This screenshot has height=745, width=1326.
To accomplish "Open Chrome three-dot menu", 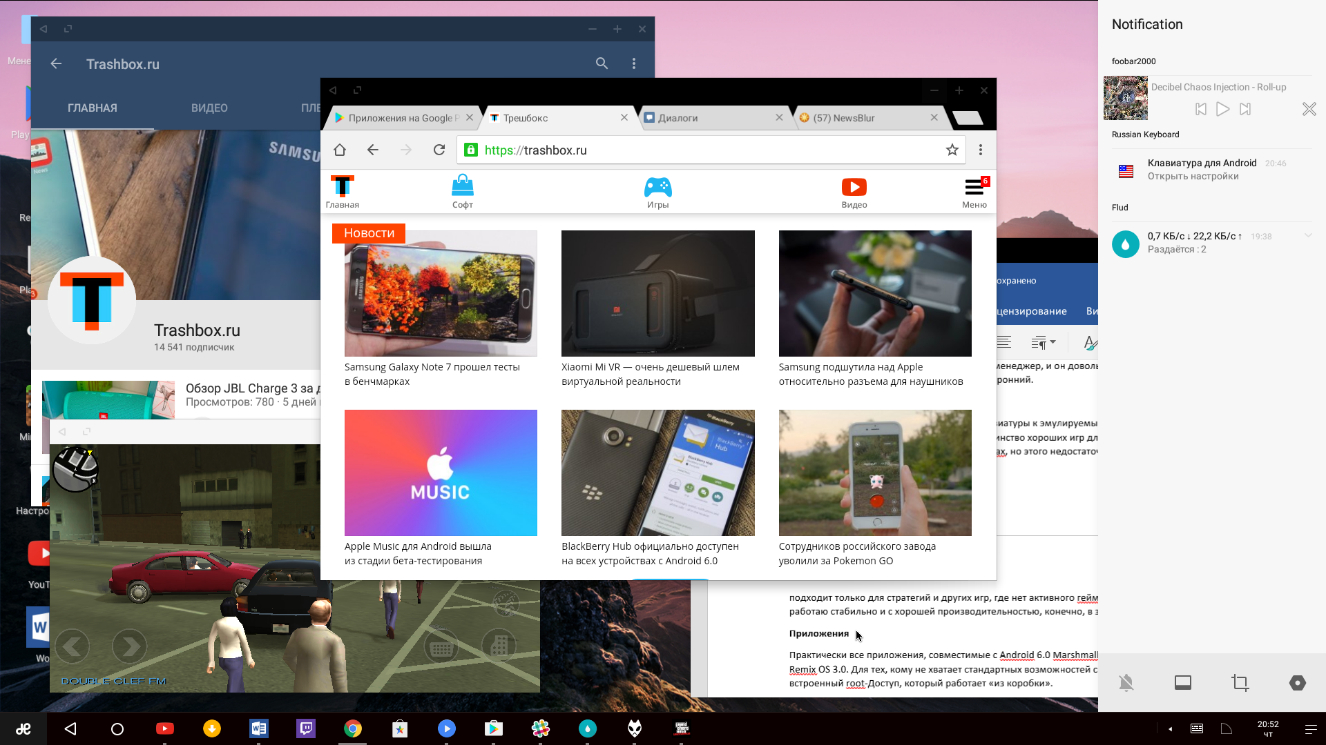I will pyautogui.click(x=981, y=150).
